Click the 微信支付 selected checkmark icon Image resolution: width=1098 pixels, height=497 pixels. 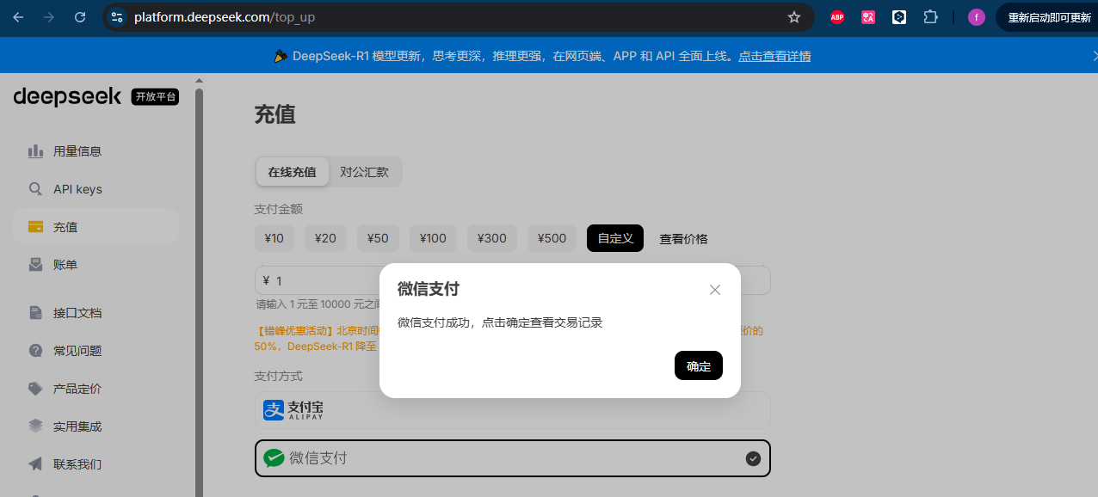point(753,458)
